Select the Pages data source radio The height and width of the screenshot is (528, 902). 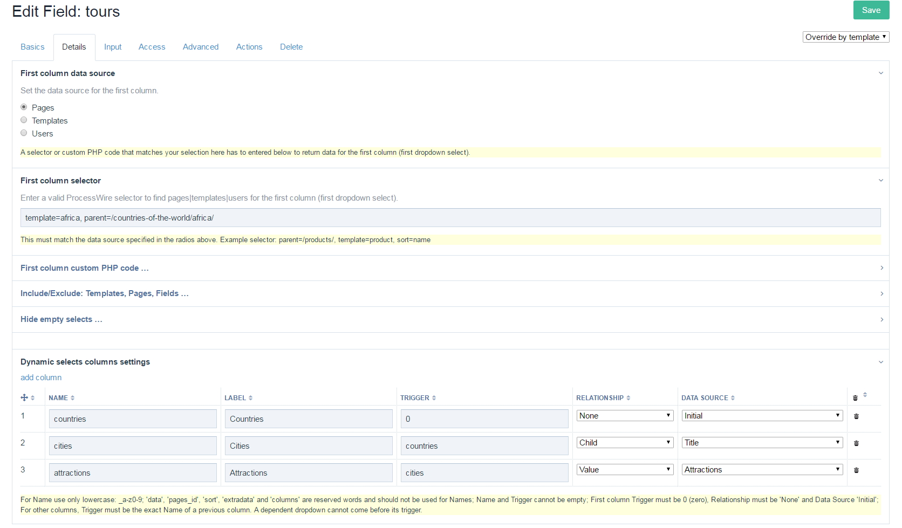click(x=24, y=107)
